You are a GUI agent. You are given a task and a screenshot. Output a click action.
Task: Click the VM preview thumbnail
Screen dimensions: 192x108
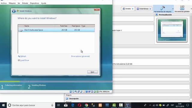[x=172, y=30]
